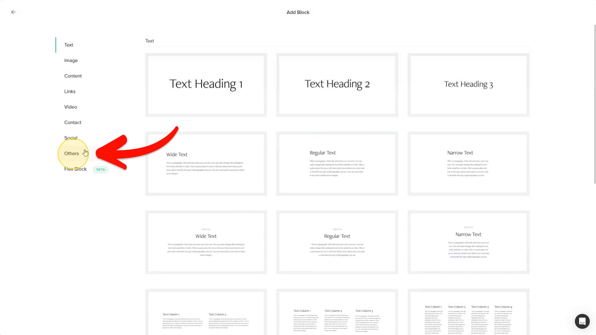Choose the left-aligned Regular Text block
The height and width of the screenshot is (335, 596).
[x=337, y=163]
